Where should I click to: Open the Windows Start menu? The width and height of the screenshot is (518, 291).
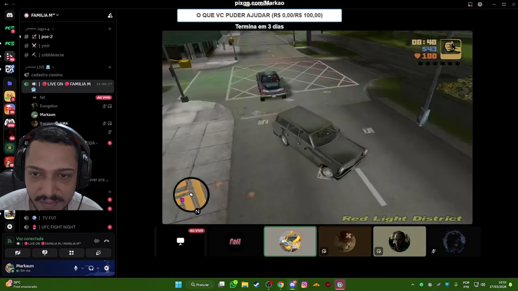click(178, 285)
